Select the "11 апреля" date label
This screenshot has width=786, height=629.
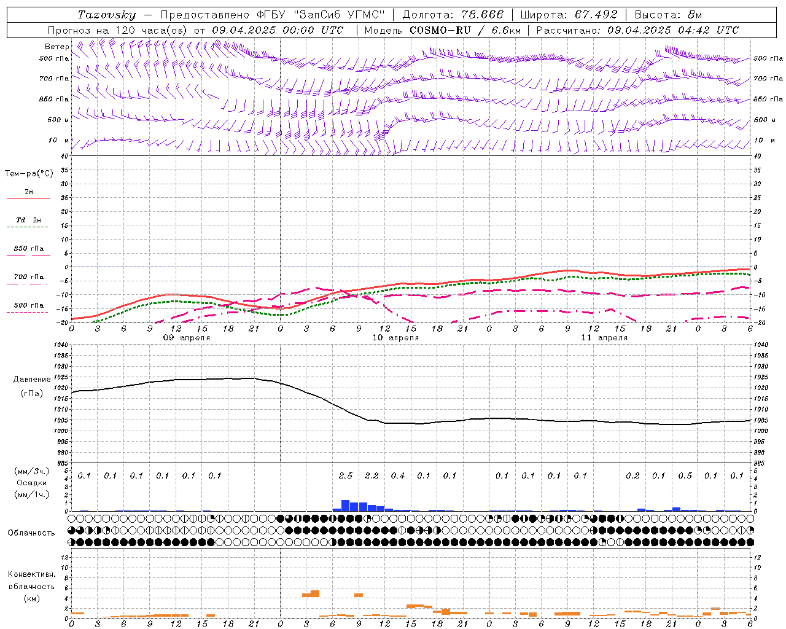click(604, 338)
